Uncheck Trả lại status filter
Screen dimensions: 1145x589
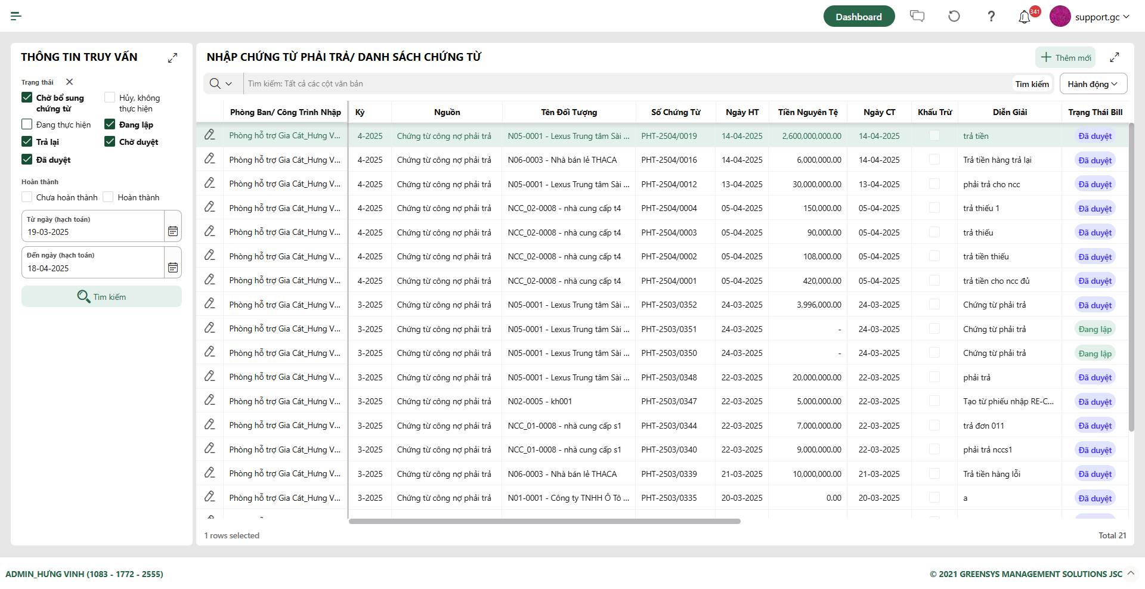(x=27, y=141)
